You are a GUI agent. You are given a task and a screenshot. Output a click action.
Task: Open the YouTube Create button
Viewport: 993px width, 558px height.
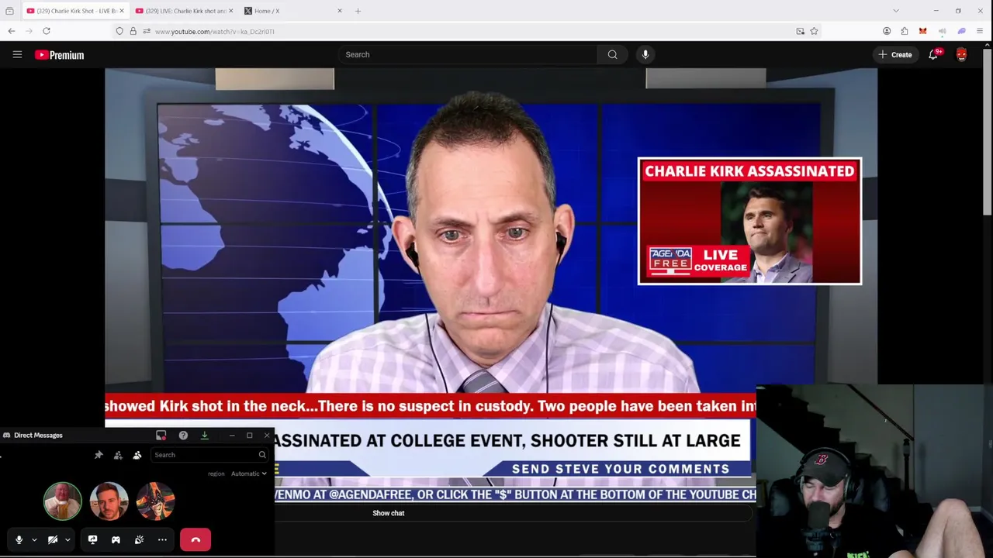(894, 54)
